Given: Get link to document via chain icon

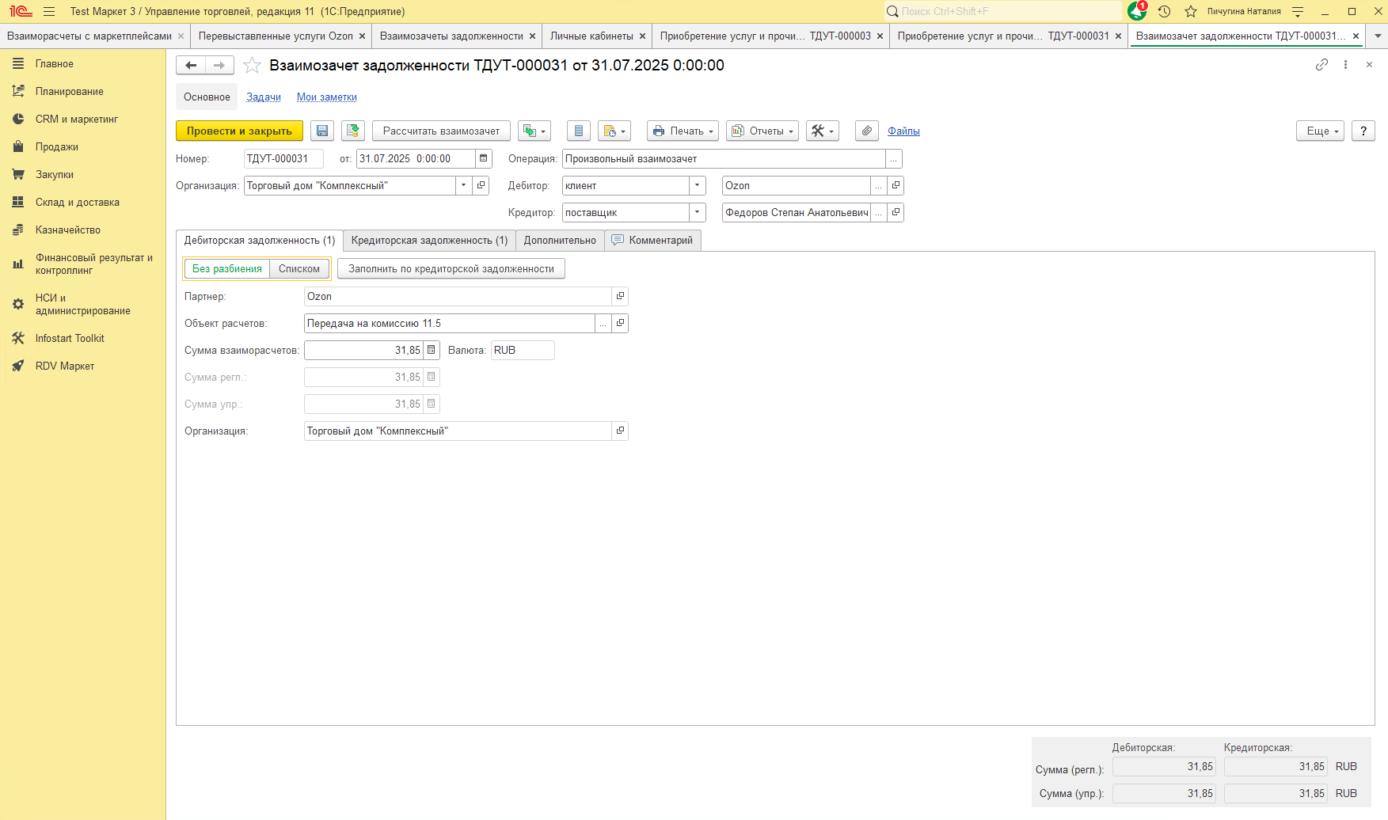Looking at the screenshot, I should (x=1321, y=65).
